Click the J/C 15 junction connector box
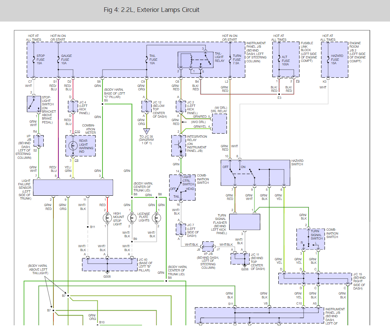Viewport: 390px width, 328px height. (x=315, y=278)
